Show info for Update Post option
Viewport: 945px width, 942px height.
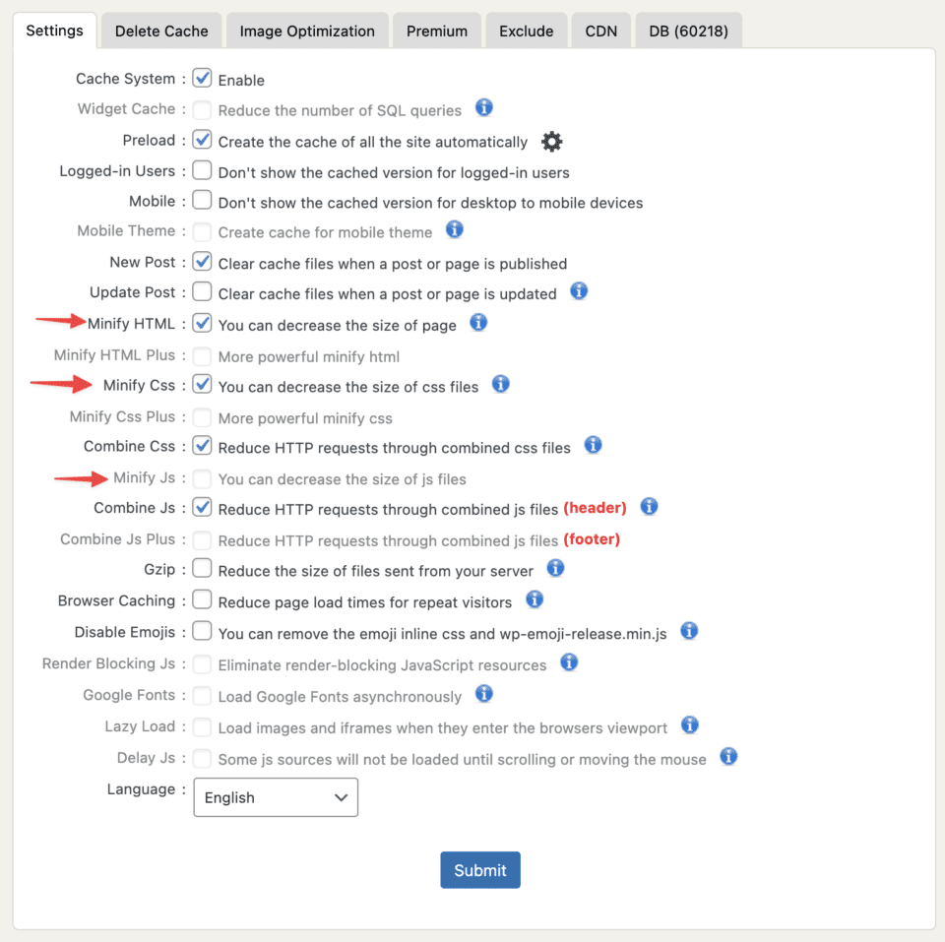point(579,291)
